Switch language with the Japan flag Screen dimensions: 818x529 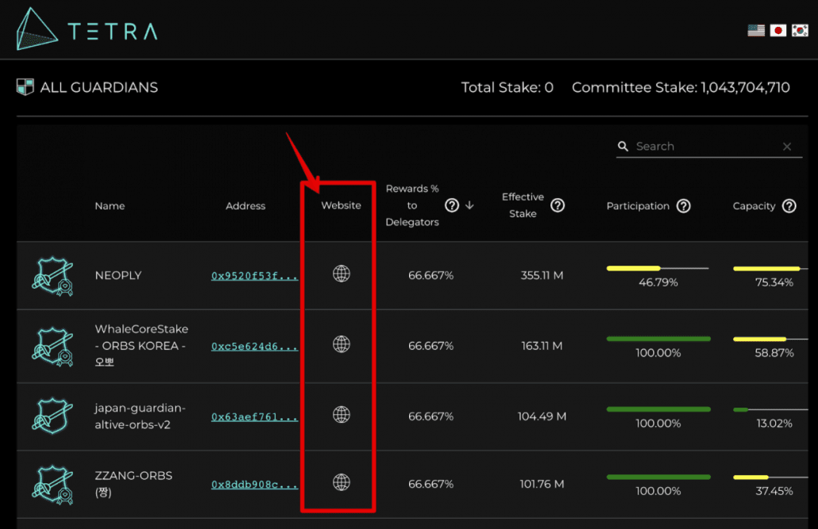tap(777, 31)
